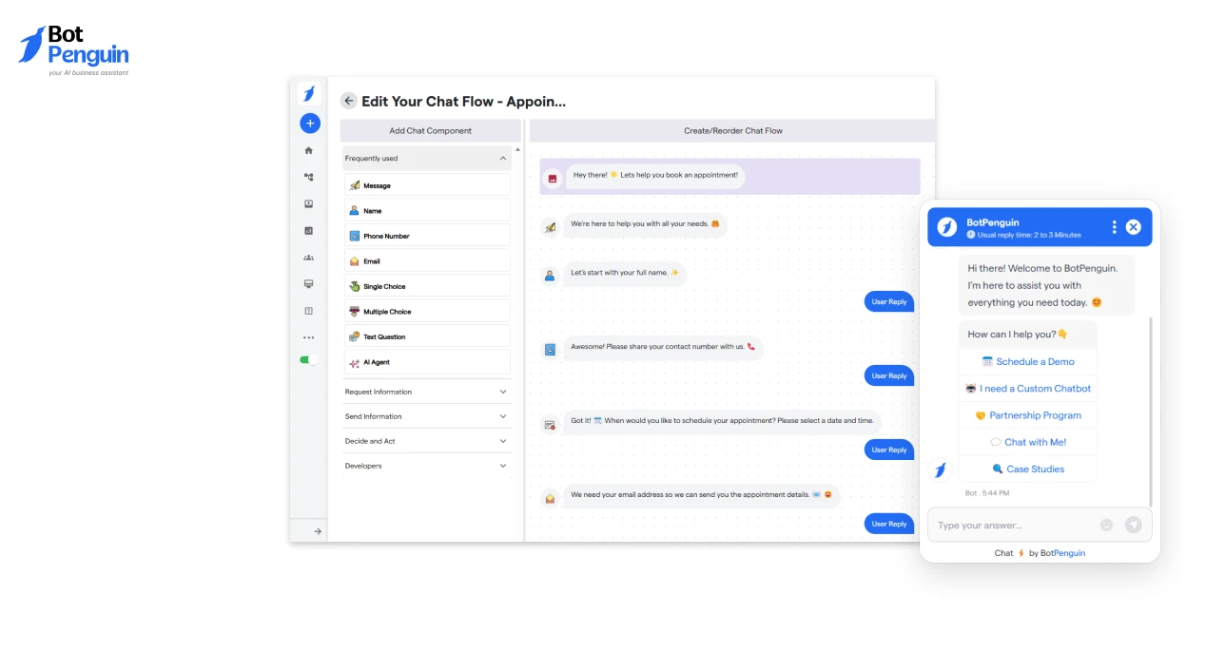Choose I need a Custom Chatbot option
Image resolution: width=1225 pixels, height=652 pixels.
(x=1027, y=389)
